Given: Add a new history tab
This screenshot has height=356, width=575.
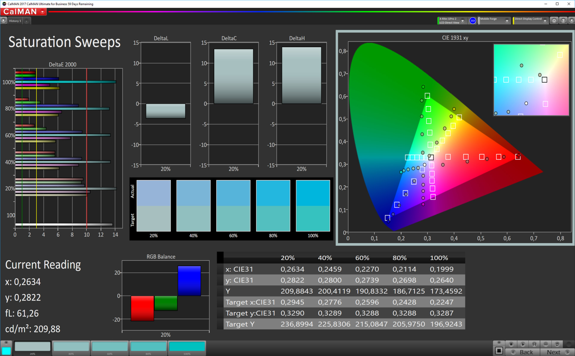Looking at the screenshot, I should (x=27, y=21).
